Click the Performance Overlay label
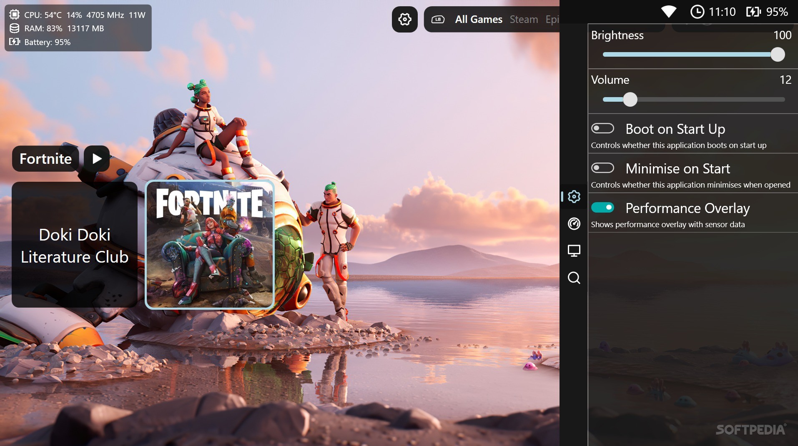The image size is (798, 446). click(688, 208)
